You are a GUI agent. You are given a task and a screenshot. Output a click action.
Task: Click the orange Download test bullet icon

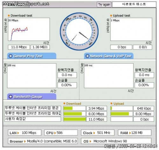pyautogui.click(x=9, y=16)
